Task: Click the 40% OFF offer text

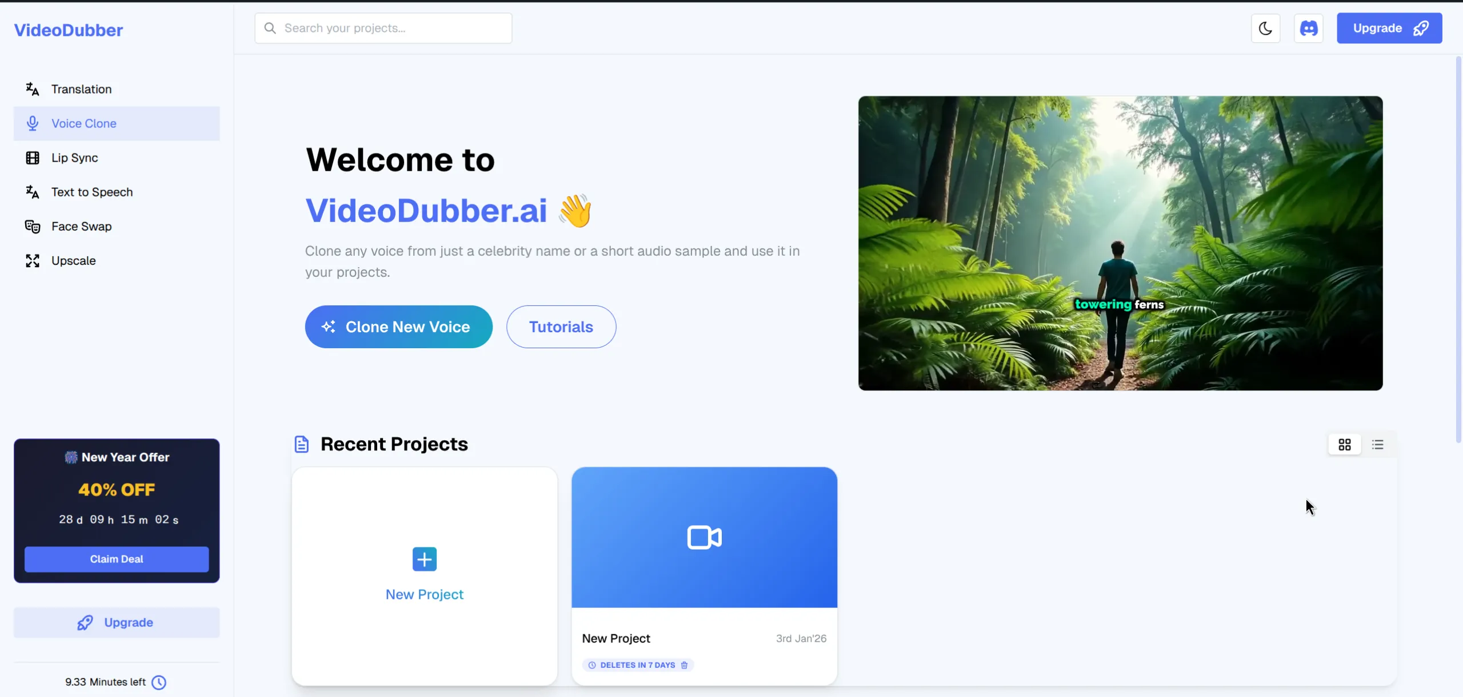Action: coord(117,489)
